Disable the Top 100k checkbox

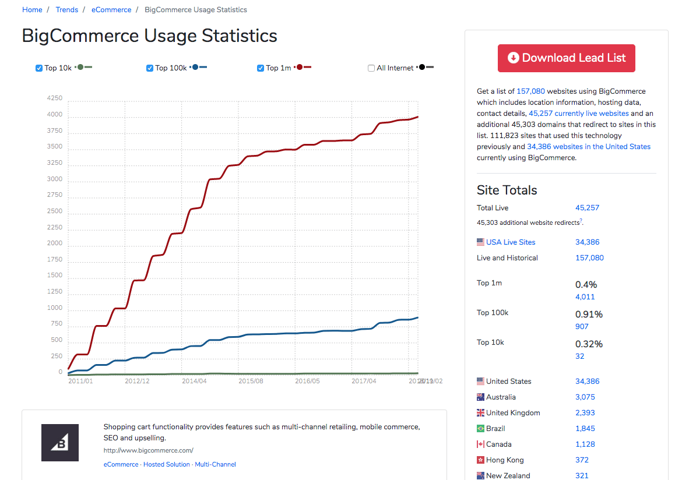[x=150, y=68]
